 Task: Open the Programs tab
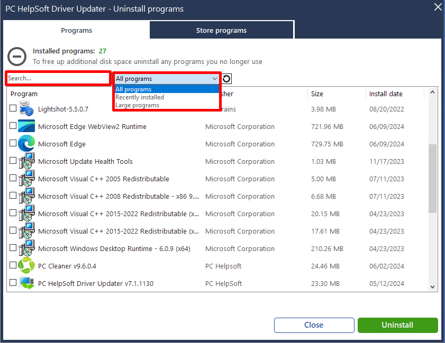tap(76, 30)
